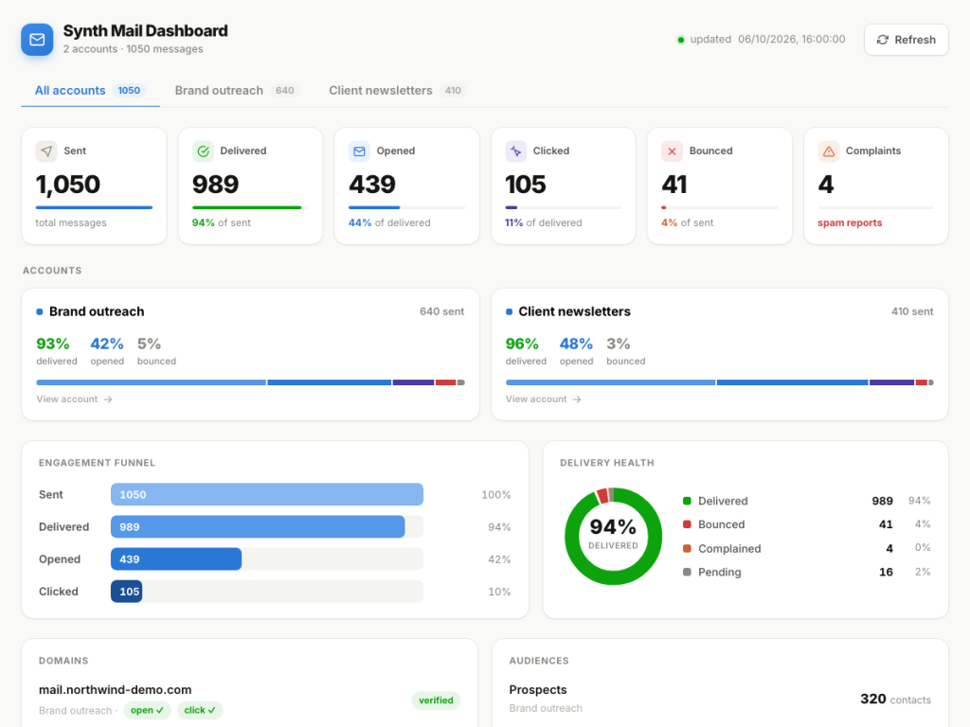Click the Delivered 989 funnel bar
Image resolution: width=970 pixels, height=727 pixels.
pyautogui.click(x=258, y=526)
